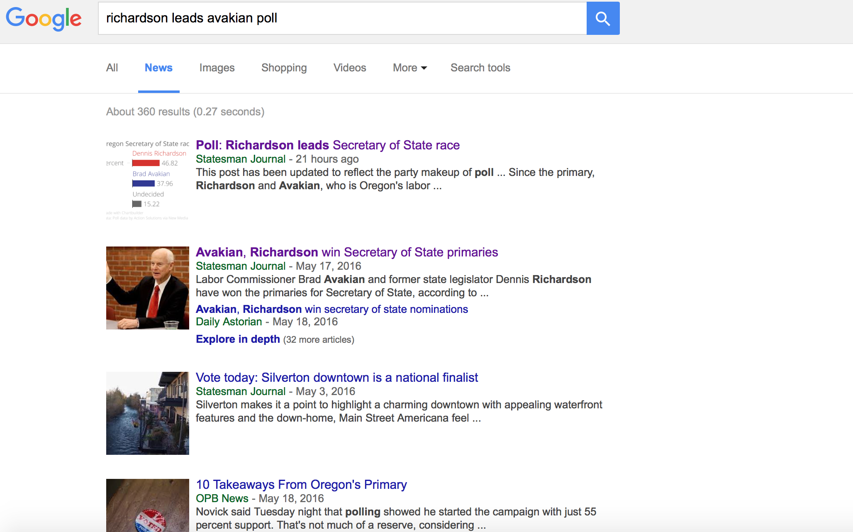This screenshot has width=853, height=532.
Task: Click the Silverton waterfront thumbnail
Action: pos(147,413)
